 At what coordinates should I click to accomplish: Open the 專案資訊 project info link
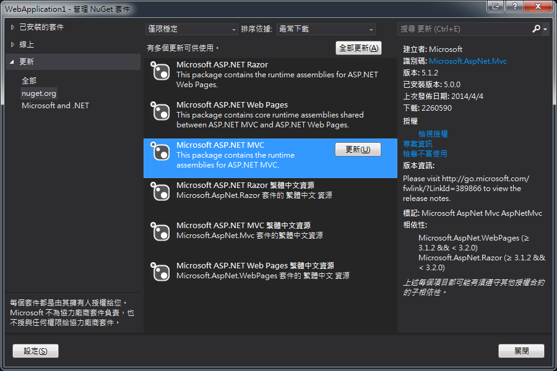click(x=418, y=144)
